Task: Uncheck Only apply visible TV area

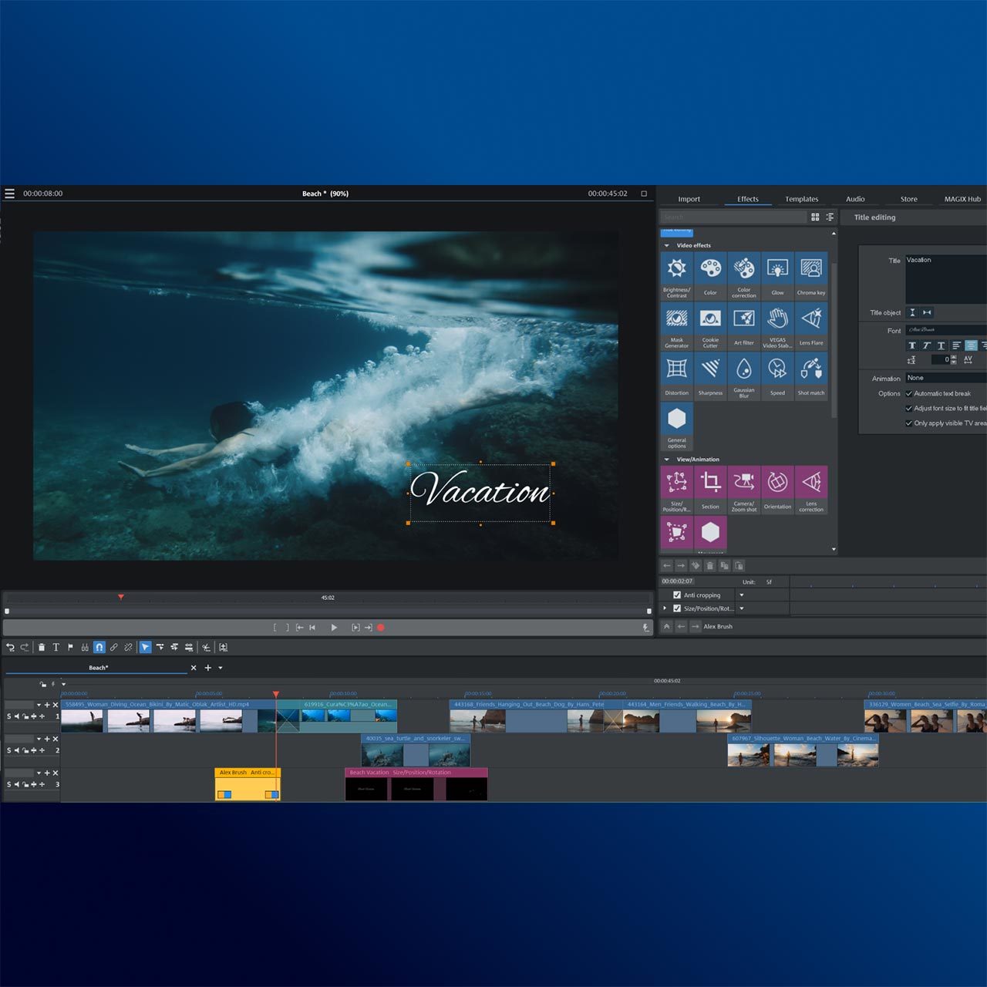Action: 908,423
